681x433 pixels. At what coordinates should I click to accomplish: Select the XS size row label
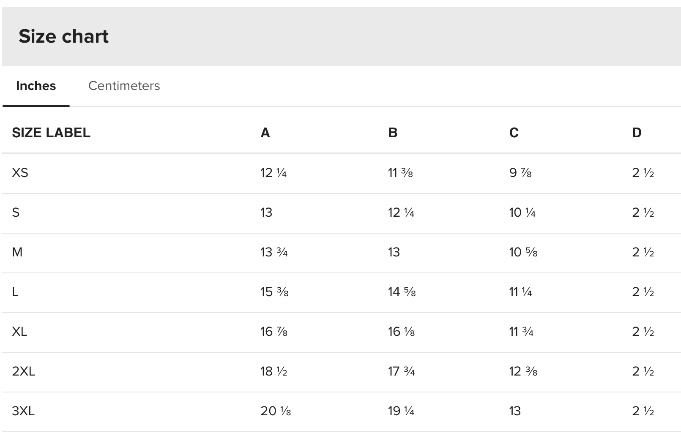point(20,173)
